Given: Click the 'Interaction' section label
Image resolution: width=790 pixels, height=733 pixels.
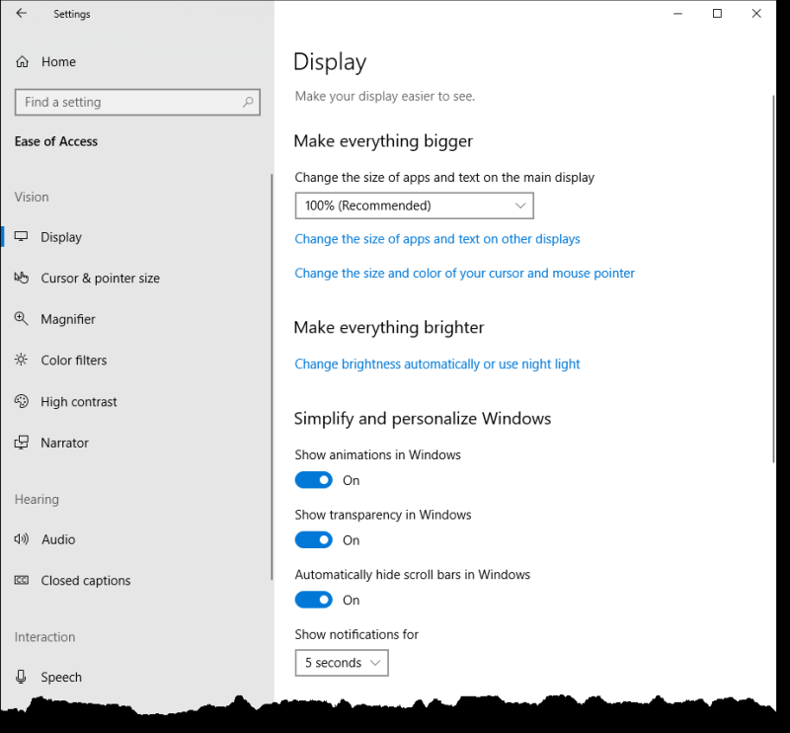Looking at the screenshot, I should coord(44,637).
